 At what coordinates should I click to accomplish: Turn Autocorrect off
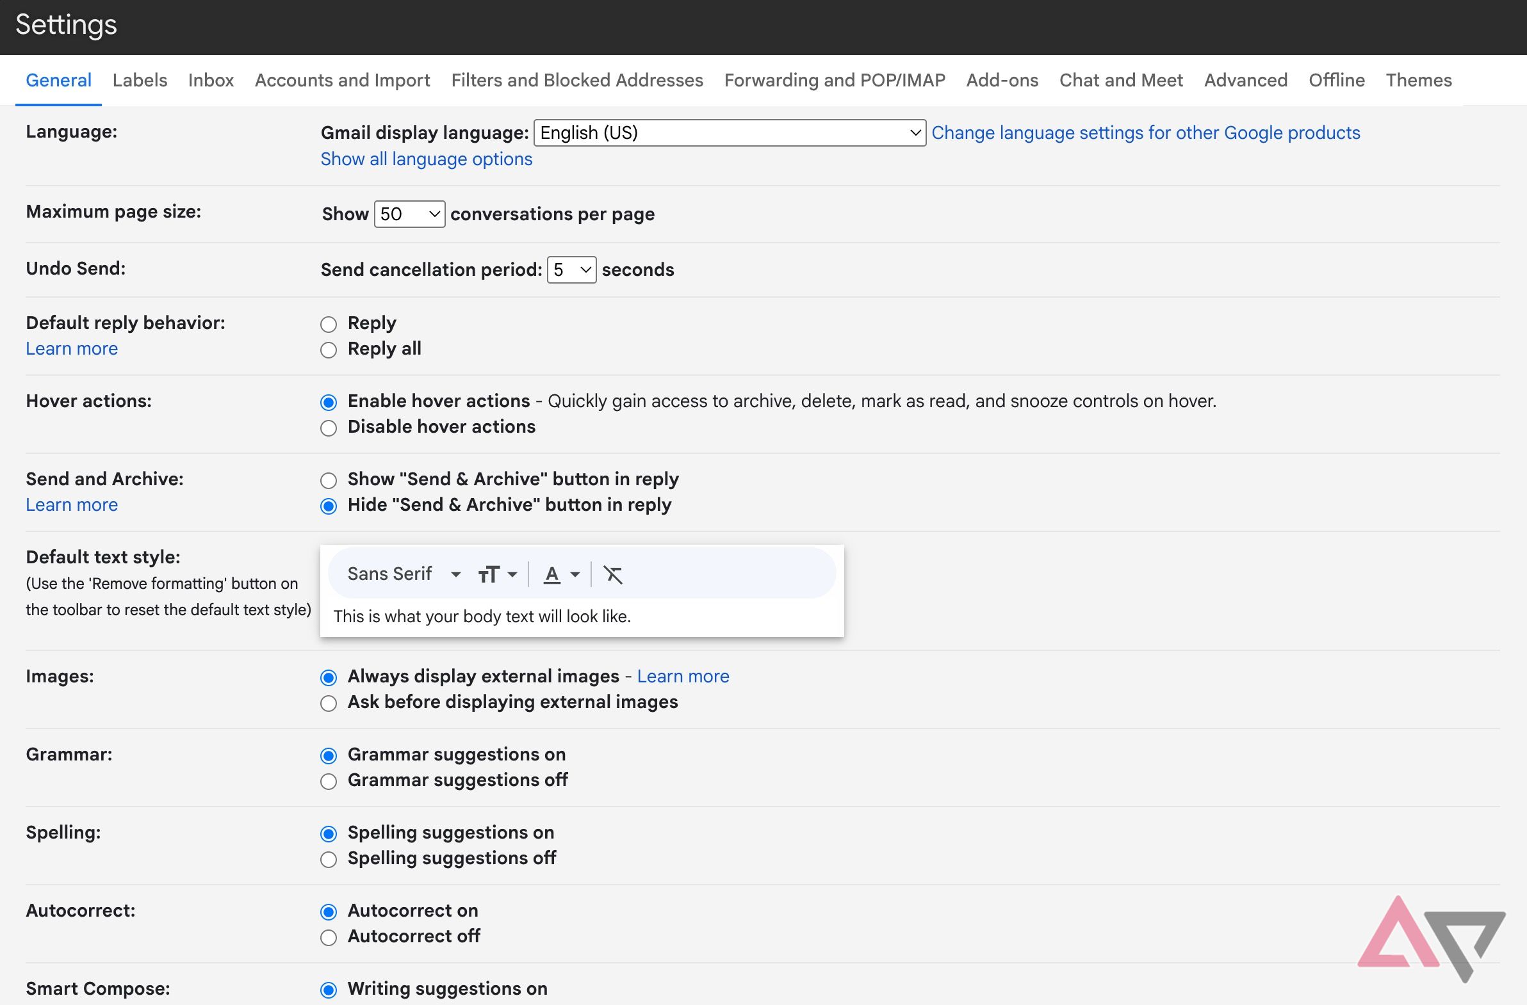tap(329, 938)
